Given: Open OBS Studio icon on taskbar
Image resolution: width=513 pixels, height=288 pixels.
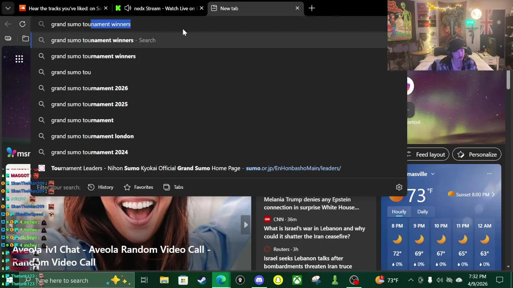Looking at the screenshot, I should [x=354, y=280].
